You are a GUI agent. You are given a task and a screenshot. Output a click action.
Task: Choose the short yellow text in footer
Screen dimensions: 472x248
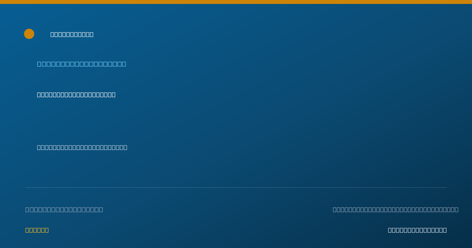37,230
